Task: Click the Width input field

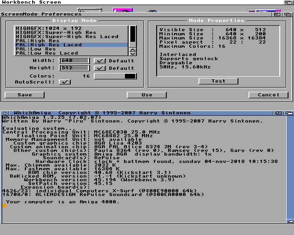Action: point(74,61)
